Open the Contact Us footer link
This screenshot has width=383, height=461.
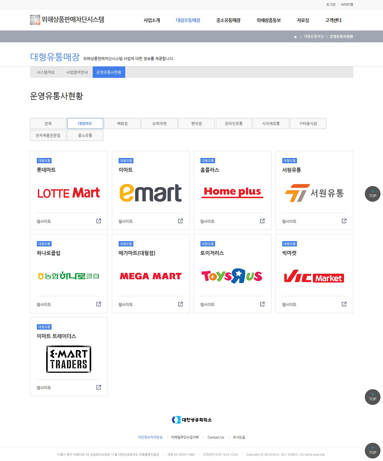pyautogui.click(x=216, y=437)
